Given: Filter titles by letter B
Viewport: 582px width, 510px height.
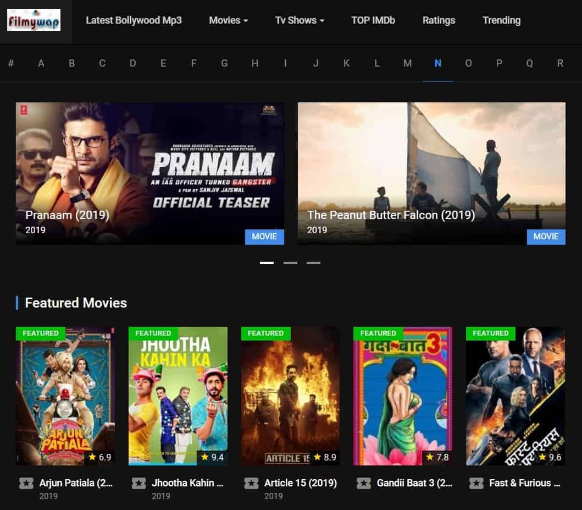Looking at the screenshot, I should (71, 63).
